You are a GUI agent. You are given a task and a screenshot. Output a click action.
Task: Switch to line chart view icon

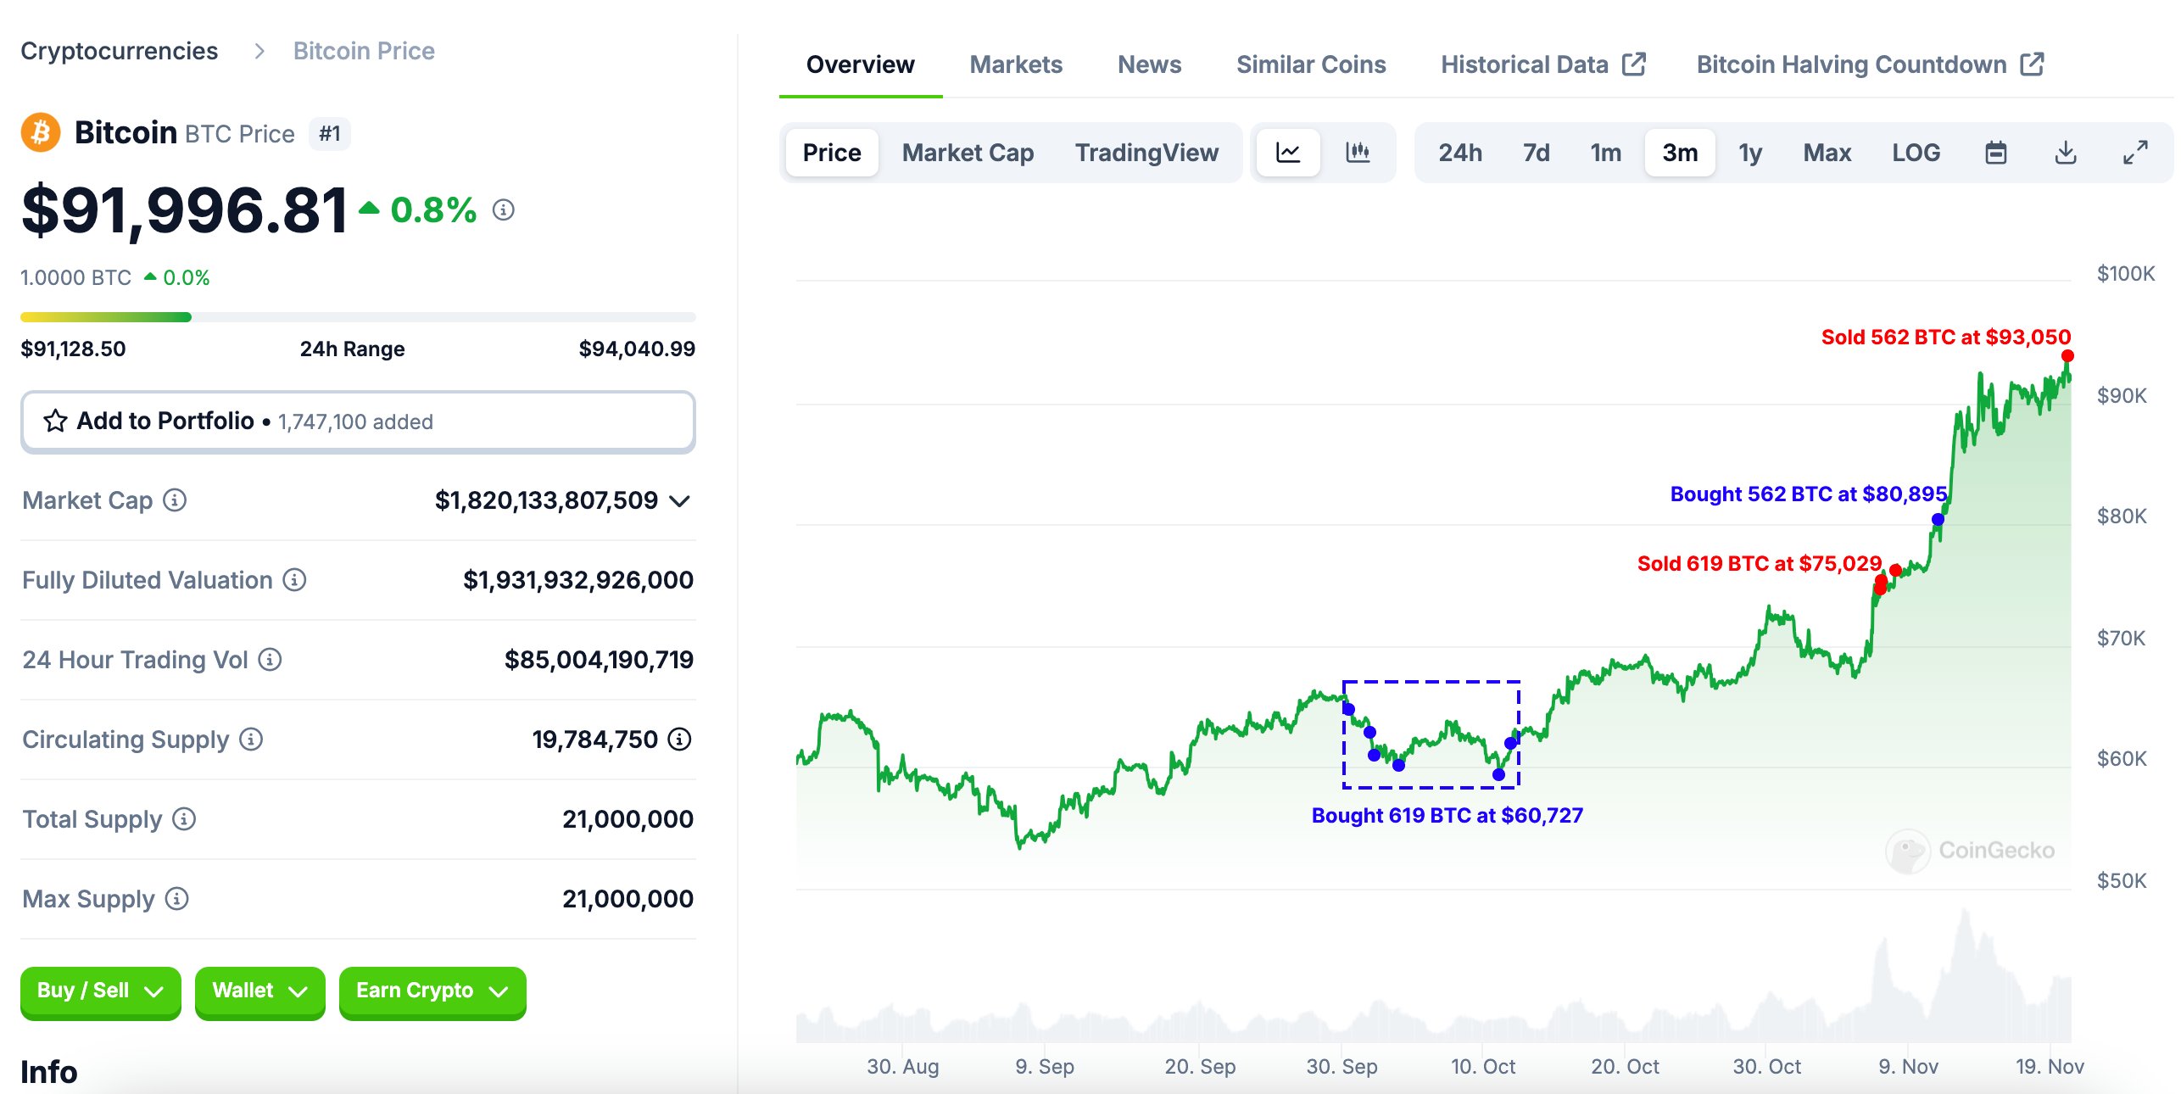tap(1288, 153)
